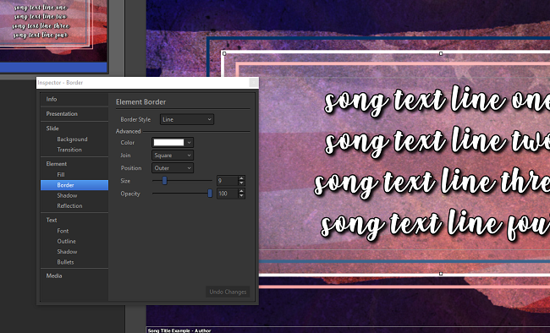Click the Undo Changes button

pyautogui.click(x=228, y=292)
